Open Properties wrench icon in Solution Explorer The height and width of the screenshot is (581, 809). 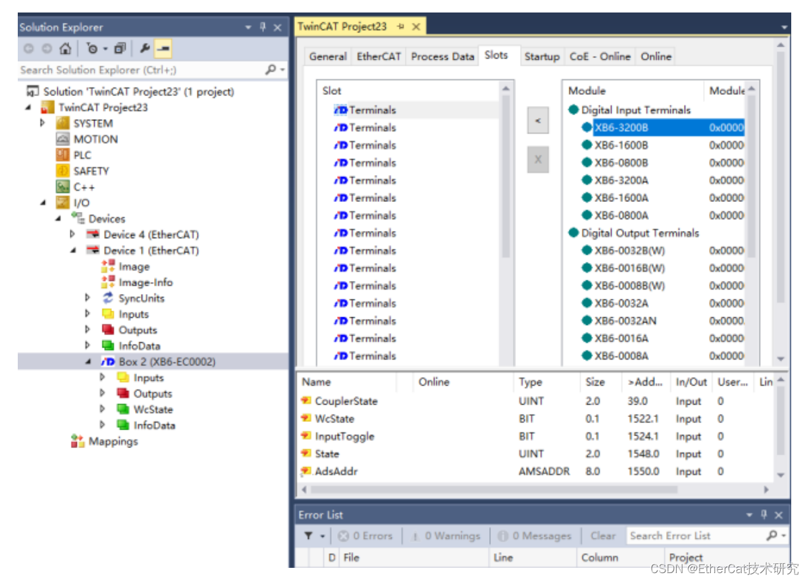pyautogui.click(x=144, y=49)
